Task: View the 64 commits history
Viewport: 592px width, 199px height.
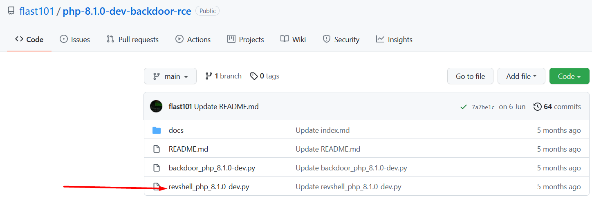Action: click(557, 107)
